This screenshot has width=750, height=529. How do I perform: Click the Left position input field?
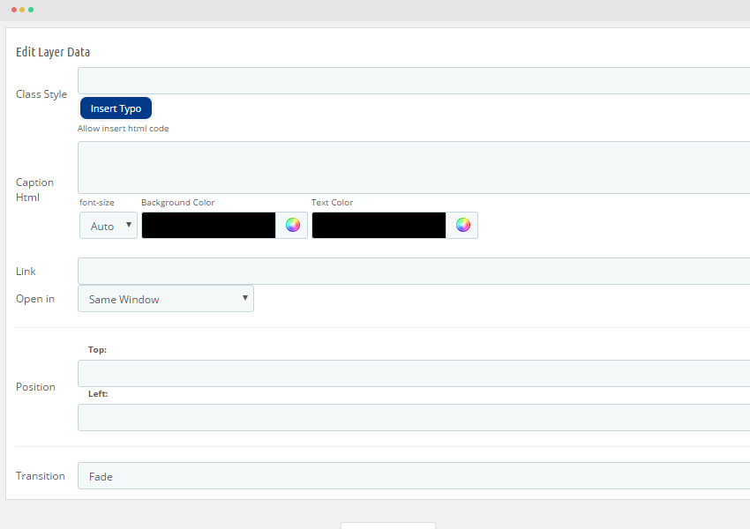[x=414, y=417]
